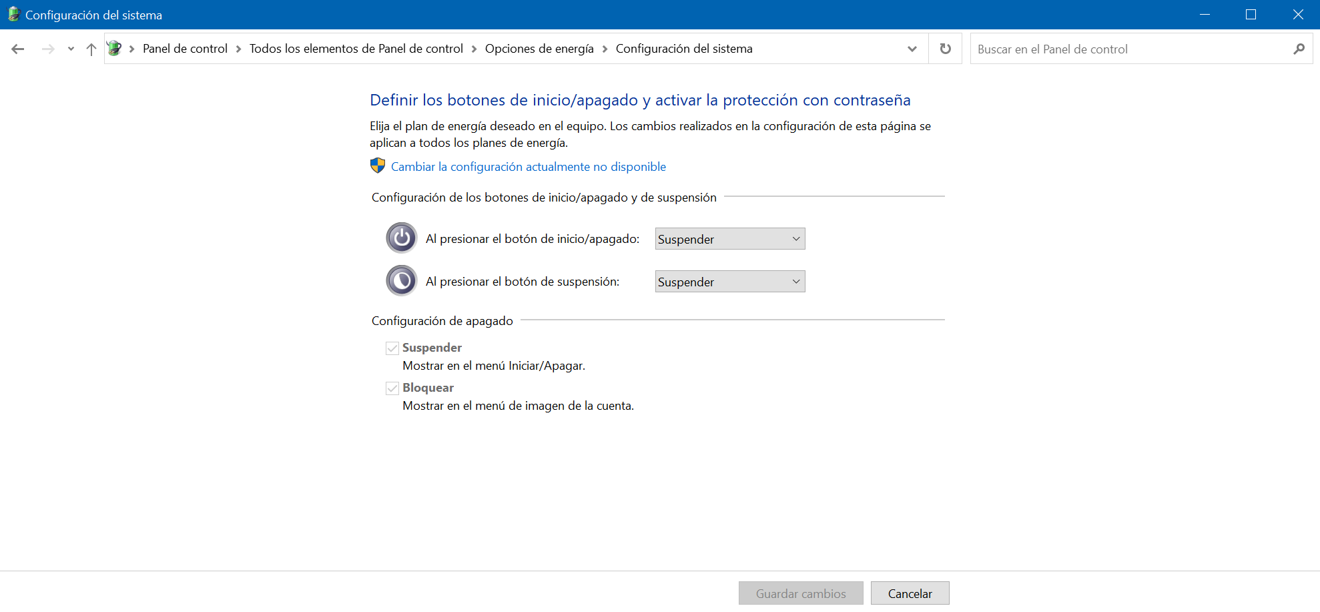Viewport: 1320px width, 612px height.
Task: Click the power button icon
Action: (x=402, y=238)
